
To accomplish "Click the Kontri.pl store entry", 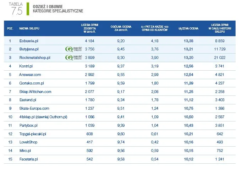I will (x=26, y=66).
